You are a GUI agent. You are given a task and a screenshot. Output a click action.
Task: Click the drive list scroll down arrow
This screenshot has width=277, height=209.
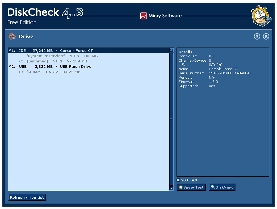pyautogui.click(x=171, y=188)
